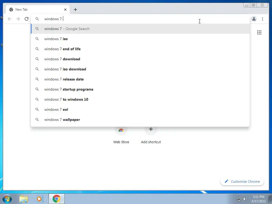The width and height of the screenshot is (272, 204).
Task: Choose 'windows 7 release date' suggestion
Action: (140, 79)
